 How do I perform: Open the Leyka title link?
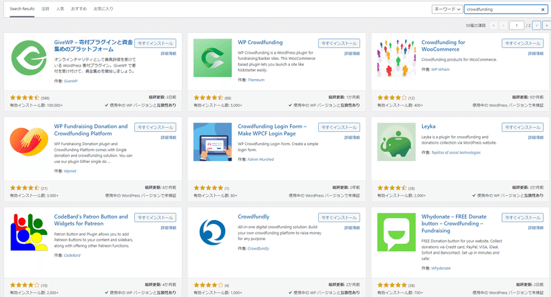(x=428, y=126)
